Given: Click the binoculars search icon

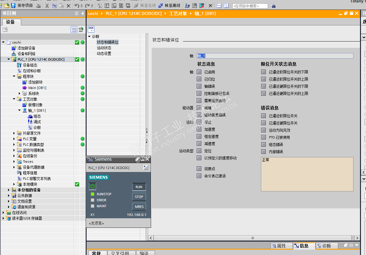Looking at the screenshot, I should click(273, 6).
